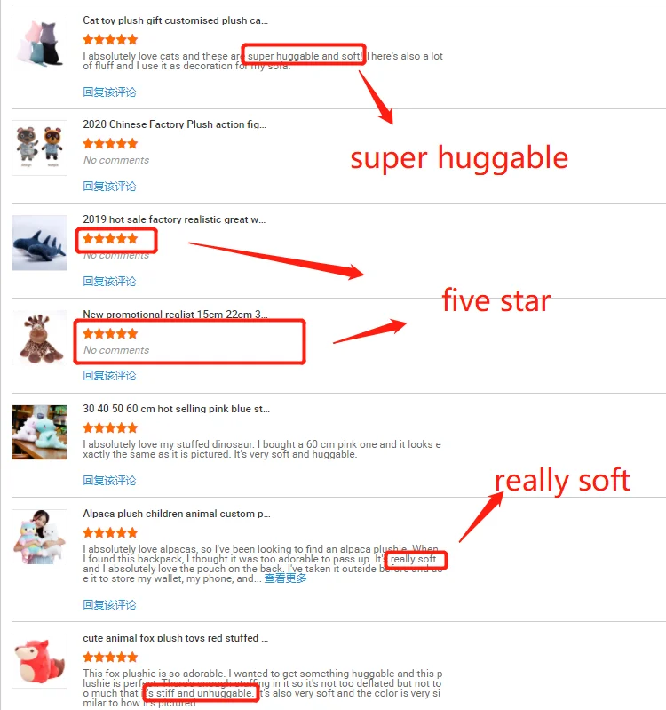Open the stuffed dinosaur product image

click(x=39, y=433)
